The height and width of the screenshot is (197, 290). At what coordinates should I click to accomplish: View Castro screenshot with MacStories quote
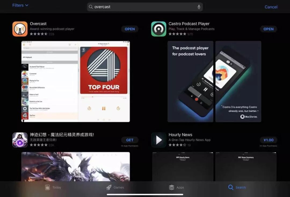click(238, 81)
